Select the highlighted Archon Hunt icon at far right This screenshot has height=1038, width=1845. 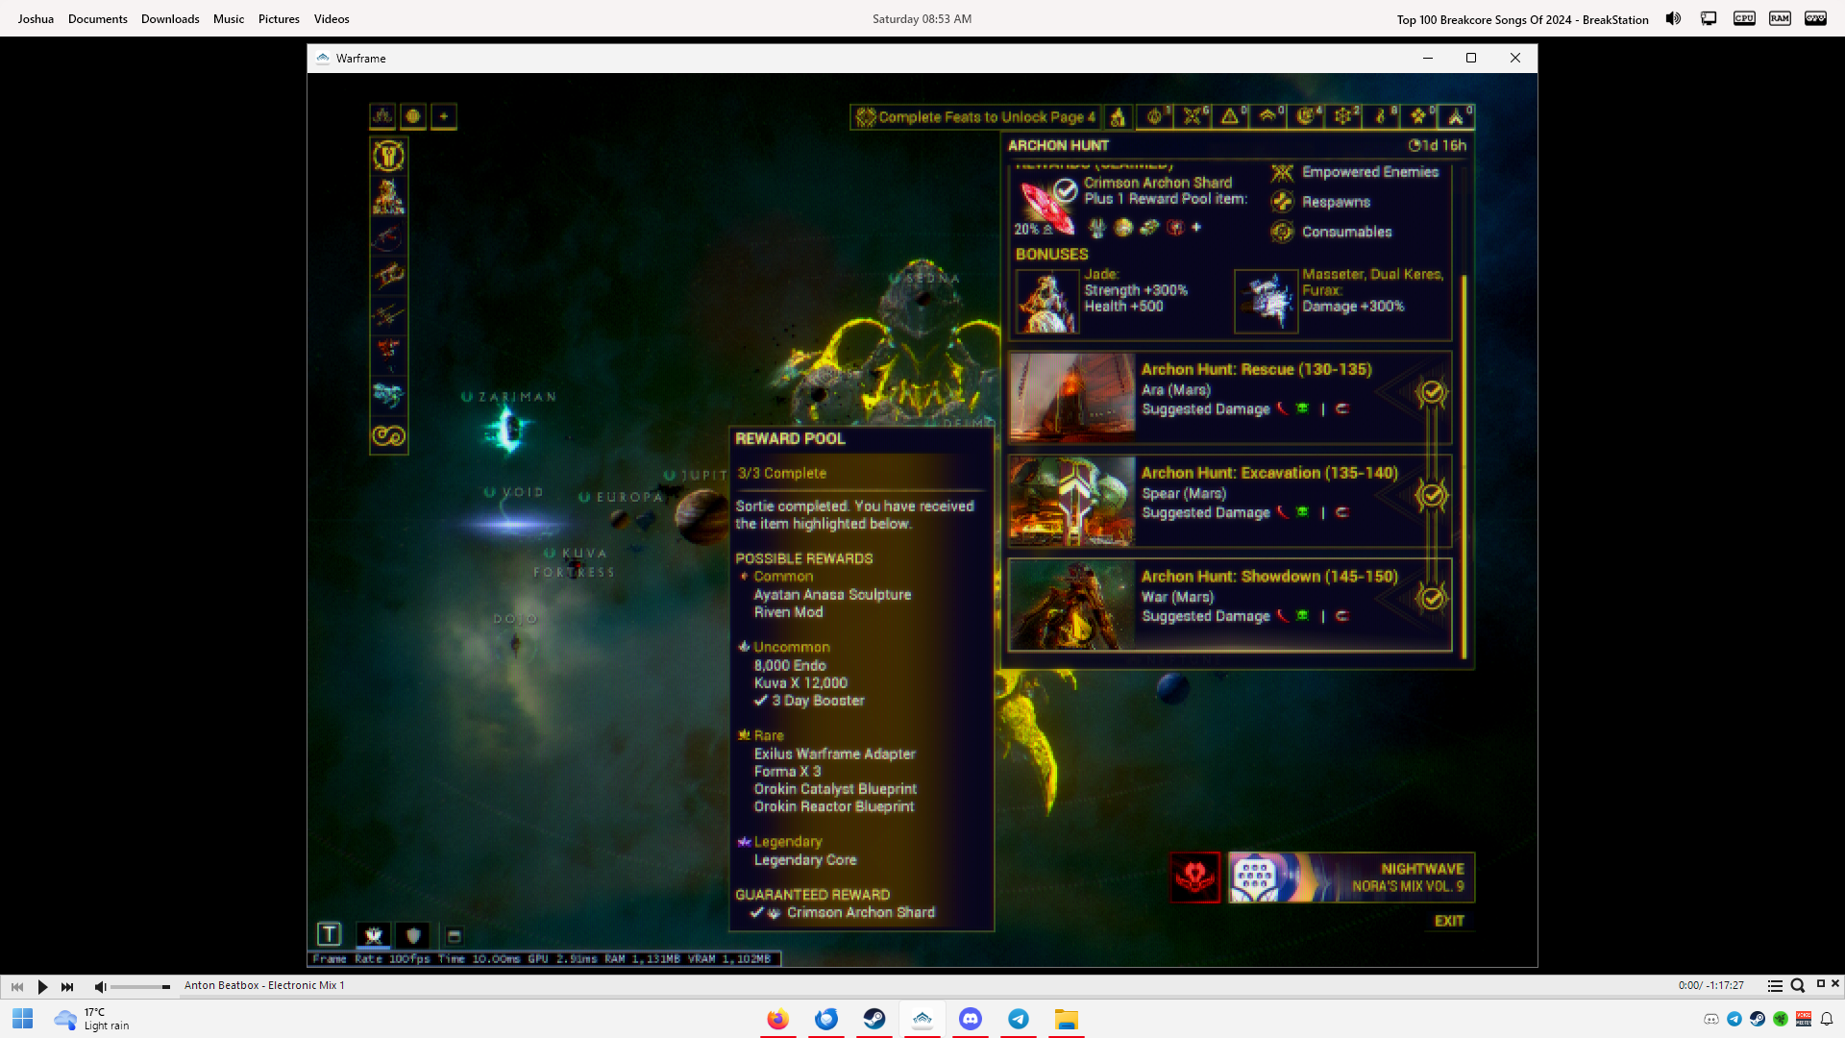point(1457,116)
